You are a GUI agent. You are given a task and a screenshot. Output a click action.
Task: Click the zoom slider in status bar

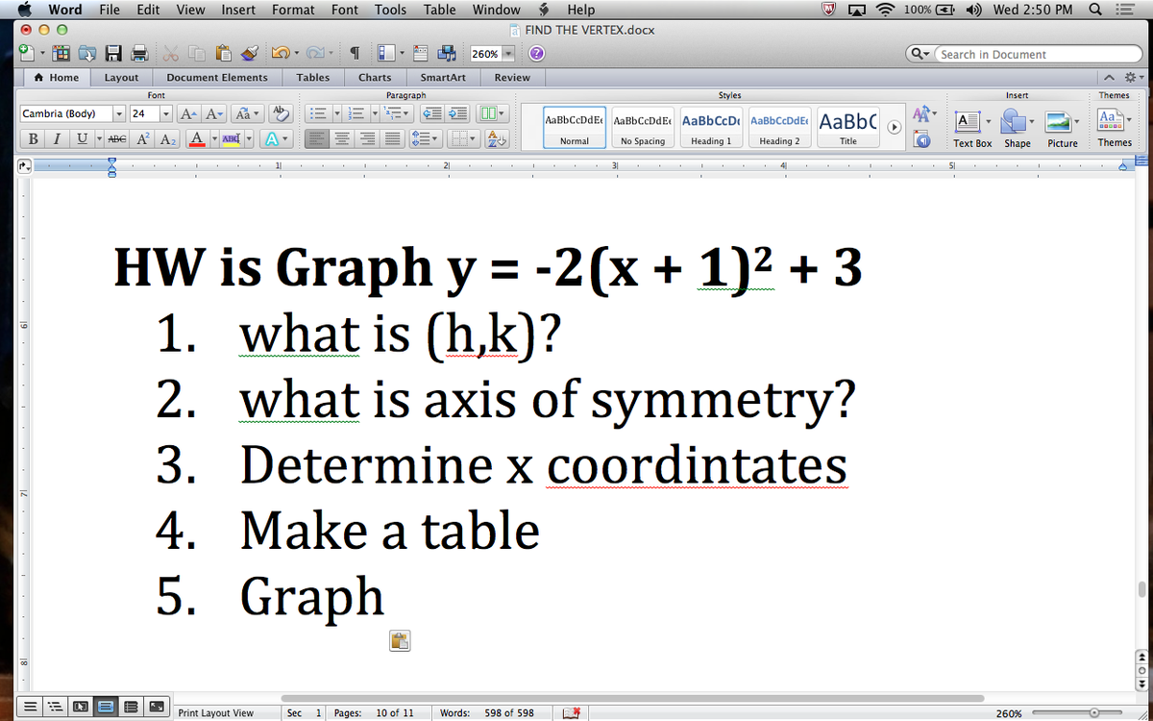1079,713
